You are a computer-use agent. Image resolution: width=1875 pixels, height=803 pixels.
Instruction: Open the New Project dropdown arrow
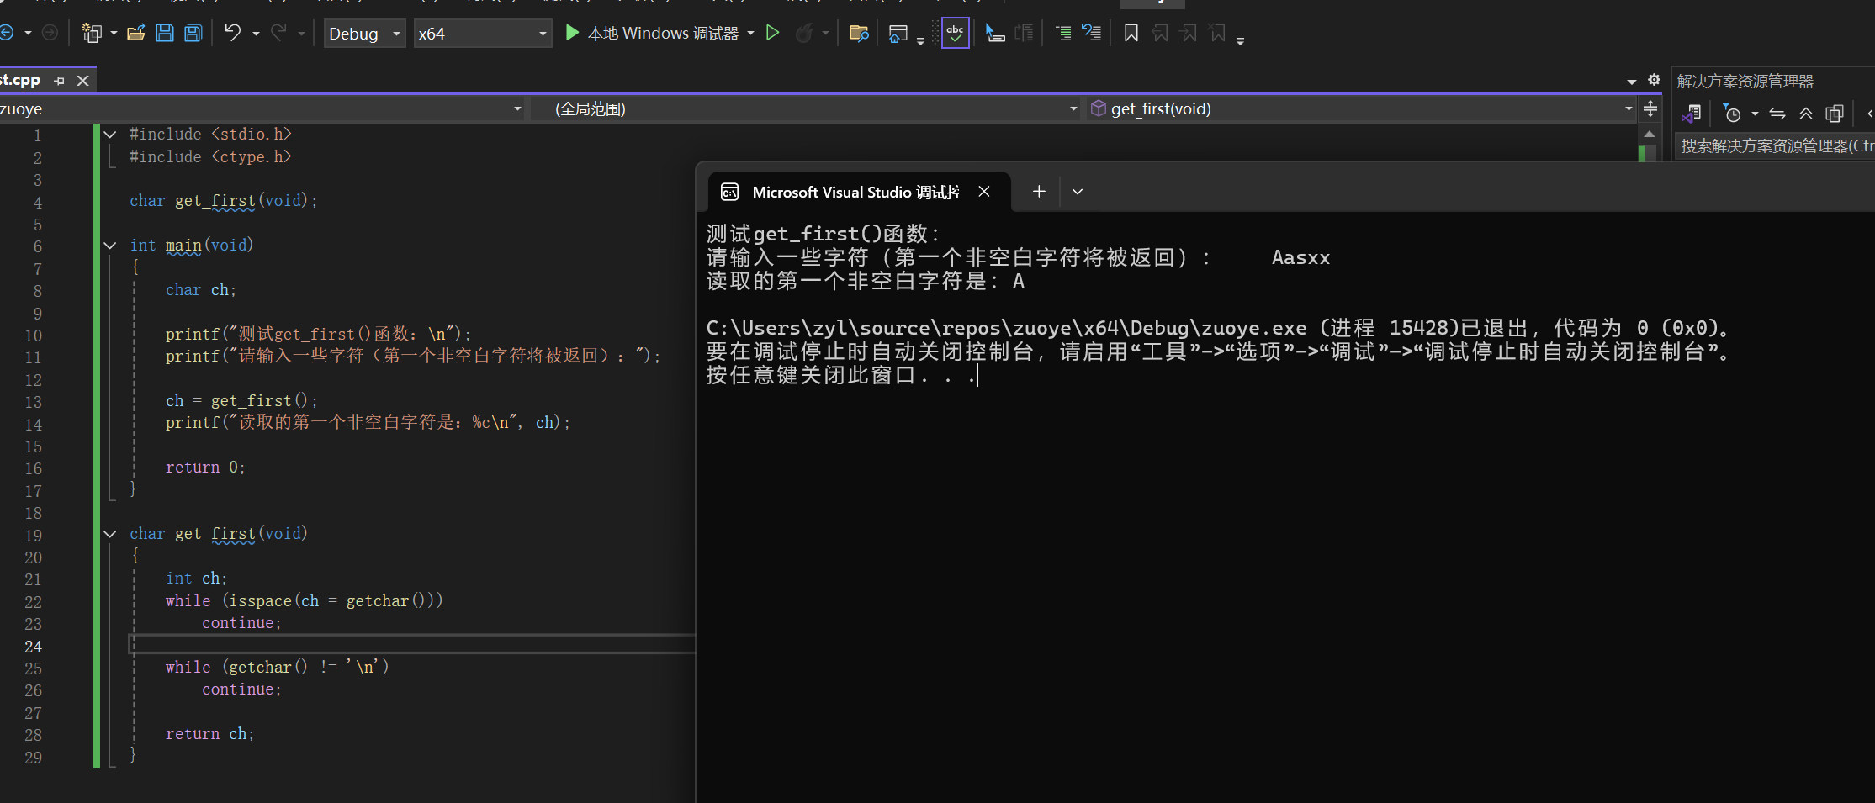pos(114,34)
